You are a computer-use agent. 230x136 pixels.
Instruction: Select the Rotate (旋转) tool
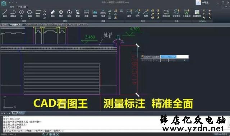click(x=69, y=13)
